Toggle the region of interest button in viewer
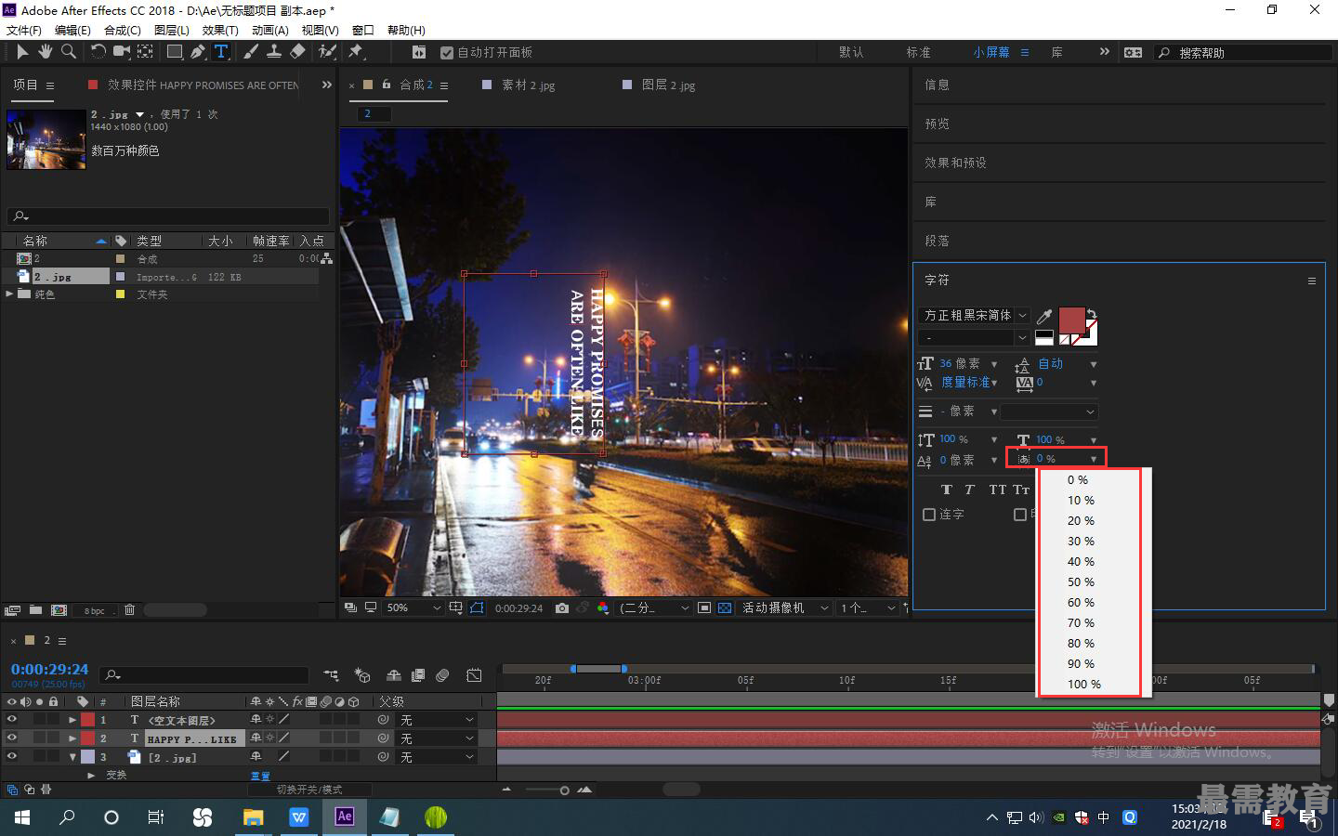The width and height of the screenshot is (1338, 836). pyautogui.click(x=704, y=608)
